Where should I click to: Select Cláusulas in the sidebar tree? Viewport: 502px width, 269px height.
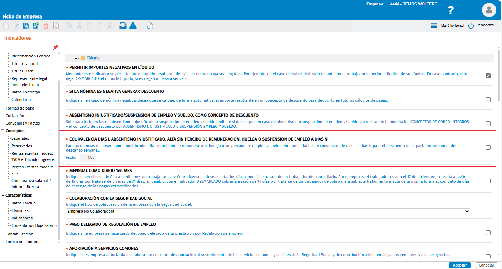(x=20, y=210)
